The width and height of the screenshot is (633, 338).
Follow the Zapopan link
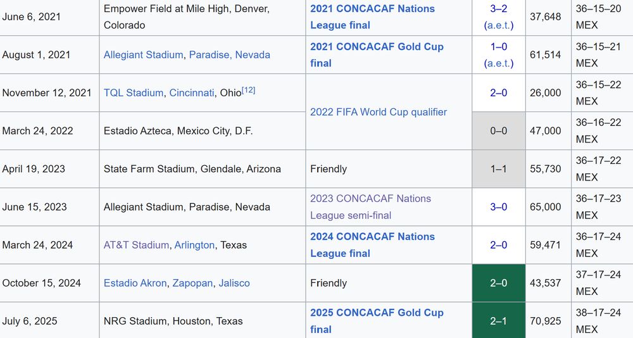tap(192, 283)
